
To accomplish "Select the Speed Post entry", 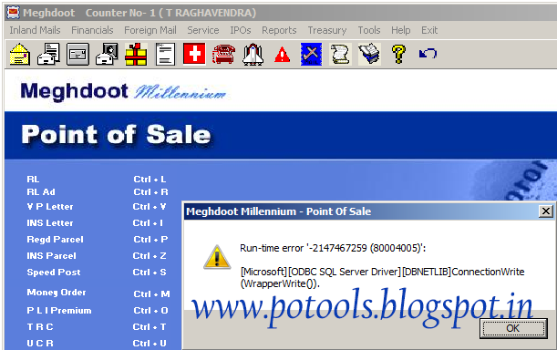I will pos(54,273).
